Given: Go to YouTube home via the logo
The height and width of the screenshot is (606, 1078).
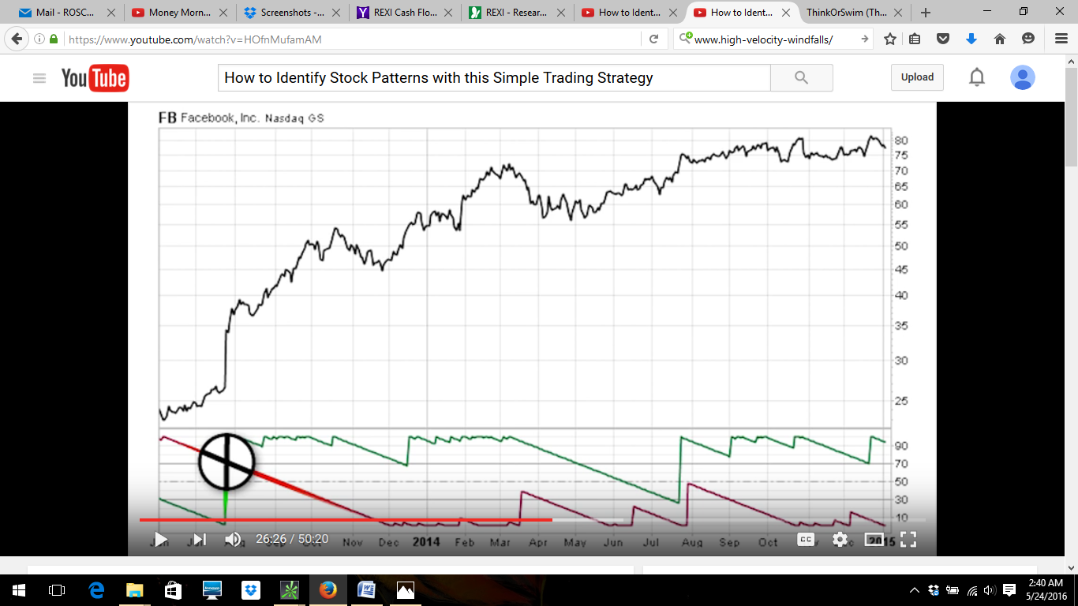Looking at the screenshot, I should click(x=95, y=78).
